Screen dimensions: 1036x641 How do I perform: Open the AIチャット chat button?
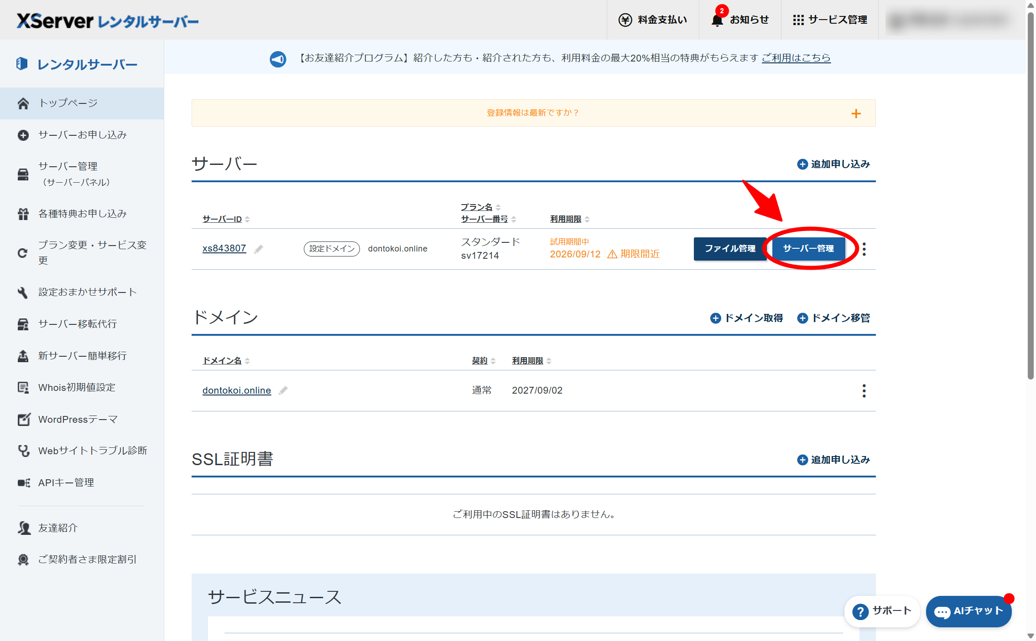pos(968,611)
